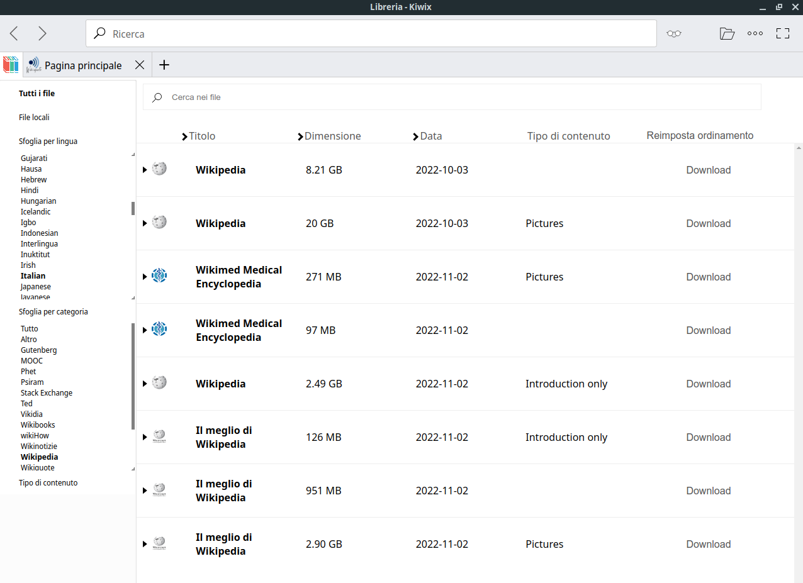Viewport: 803px width, 583px height.
Task: Click the category list scrollbar thumb
Action: point(133,376)
